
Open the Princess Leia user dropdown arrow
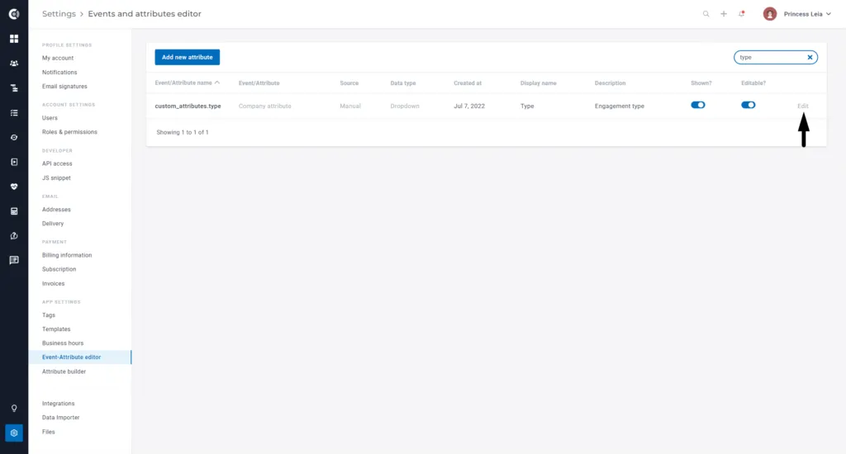click(x=829, y=14)
